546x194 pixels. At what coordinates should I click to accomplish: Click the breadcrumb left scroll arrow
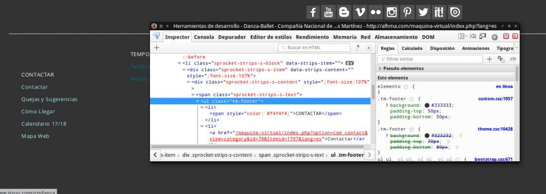[155, 155]
